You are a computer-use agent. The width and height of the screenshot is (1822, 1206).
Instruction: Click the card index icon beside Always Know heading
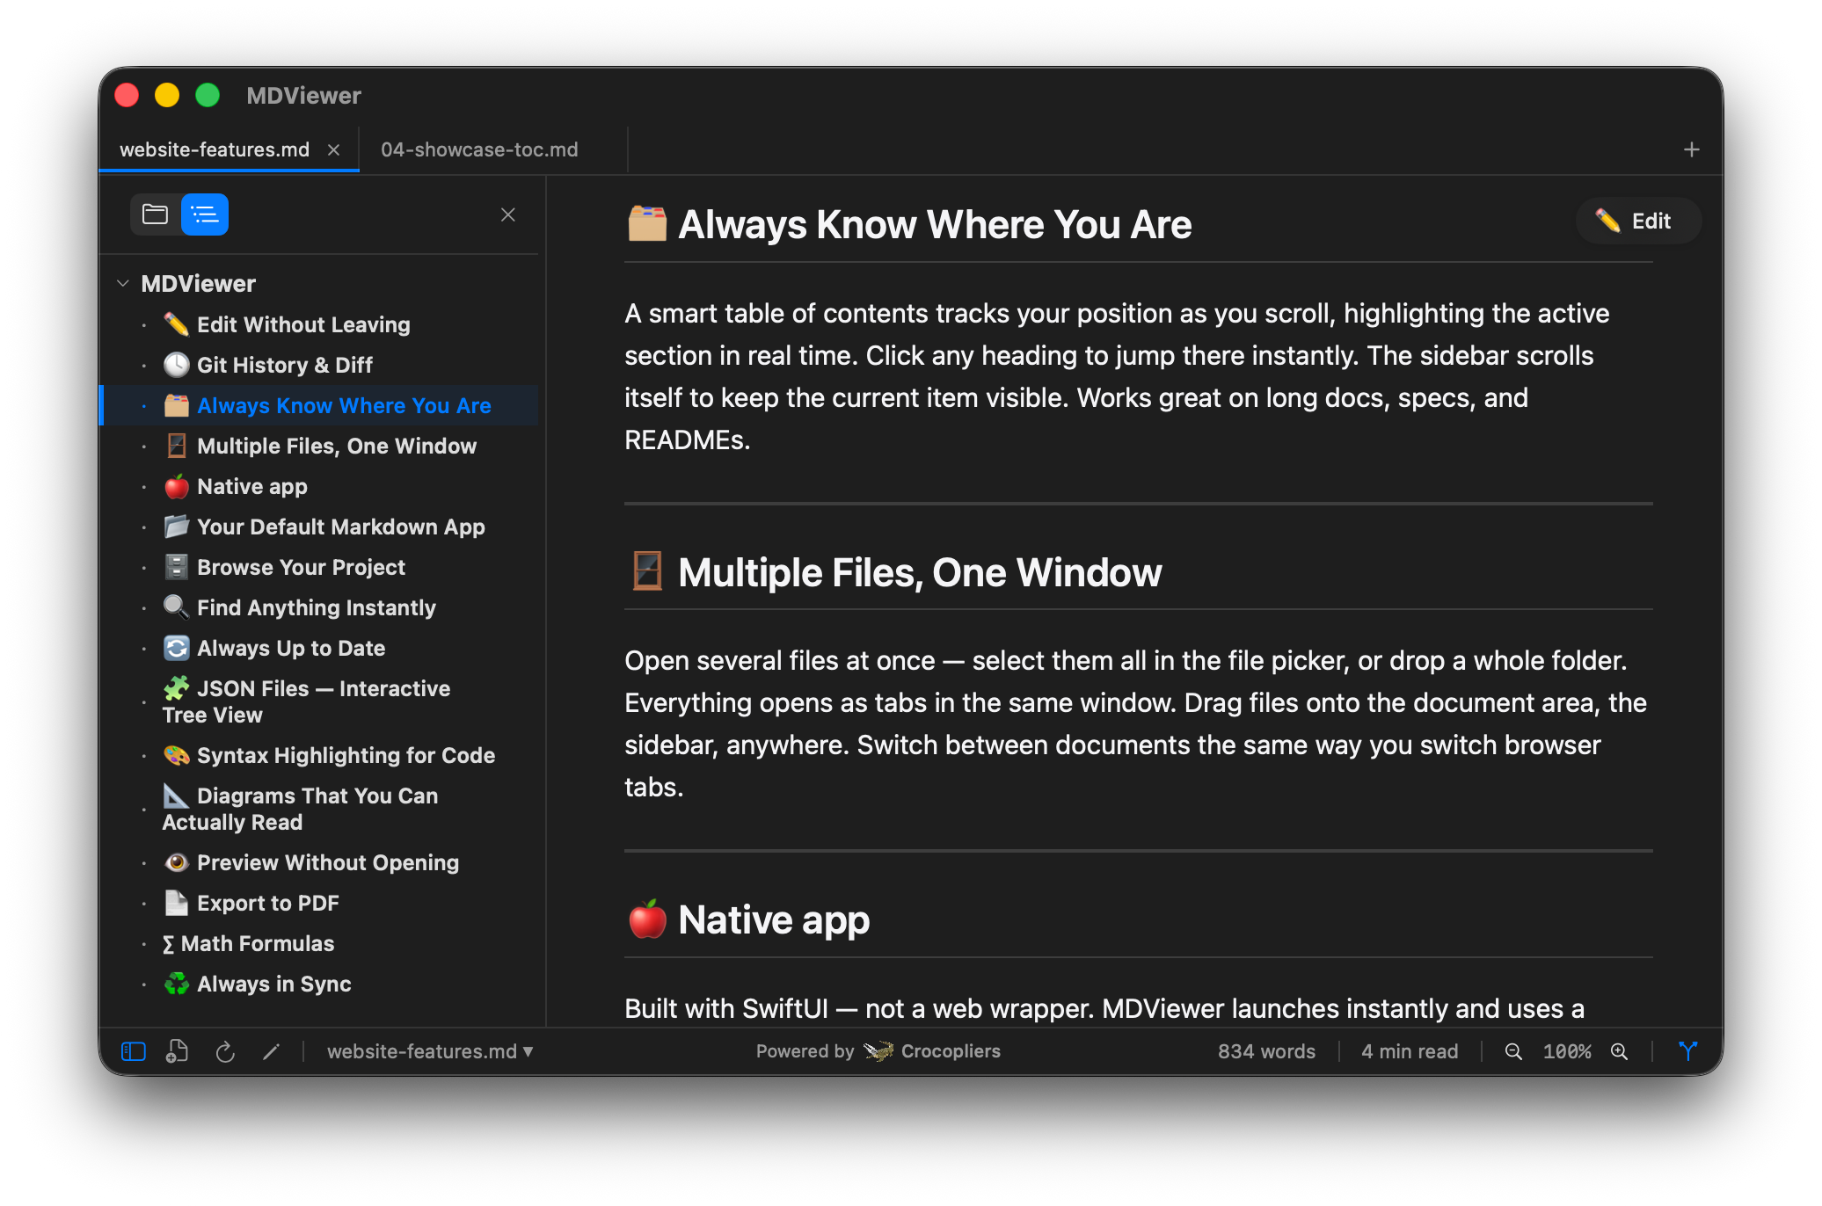click(x=647, y=223)
